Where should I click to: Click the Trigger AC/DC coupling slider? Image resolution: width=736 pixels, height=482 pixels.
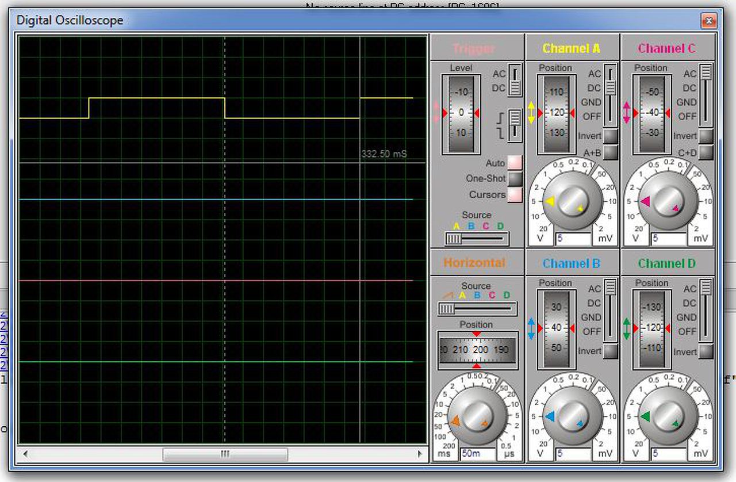pos(515,81)
